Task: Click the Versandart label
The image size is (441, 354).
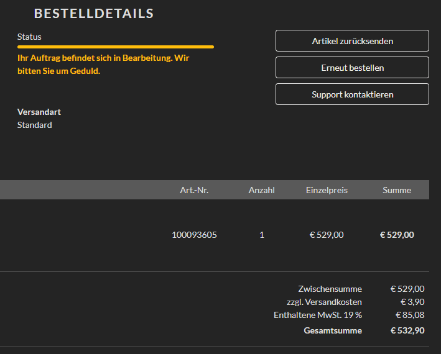Action: tap(39, 112)
